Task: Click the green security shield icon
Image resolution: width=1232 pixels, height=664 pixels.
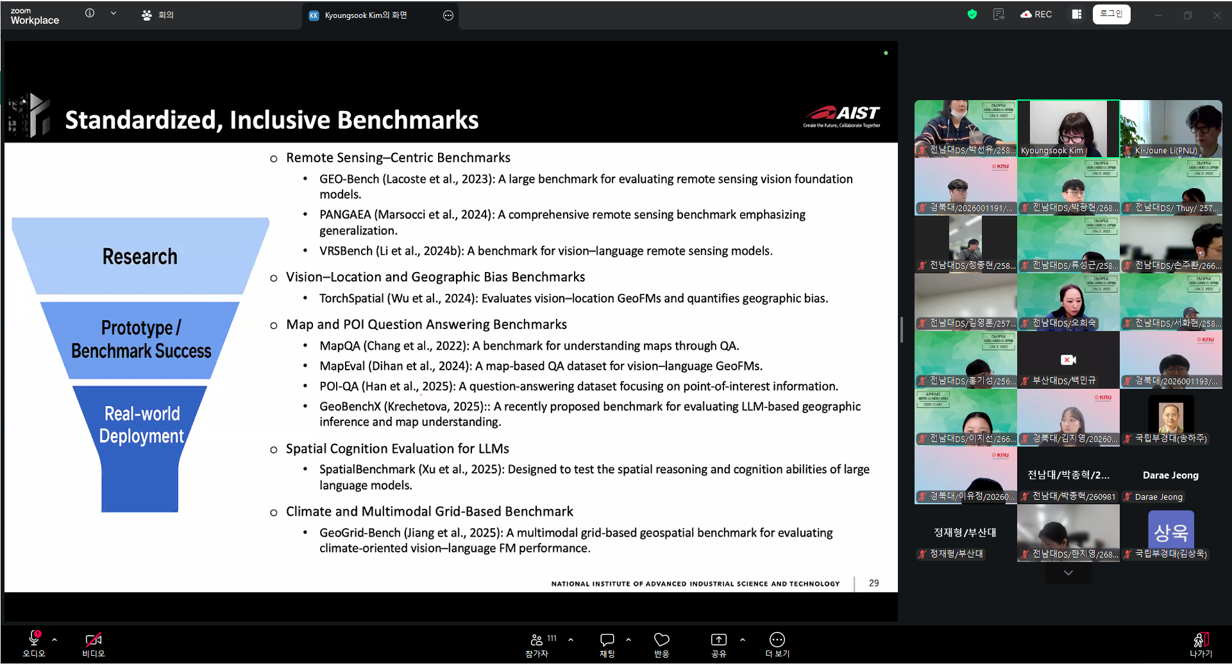Action: [972, 14]
